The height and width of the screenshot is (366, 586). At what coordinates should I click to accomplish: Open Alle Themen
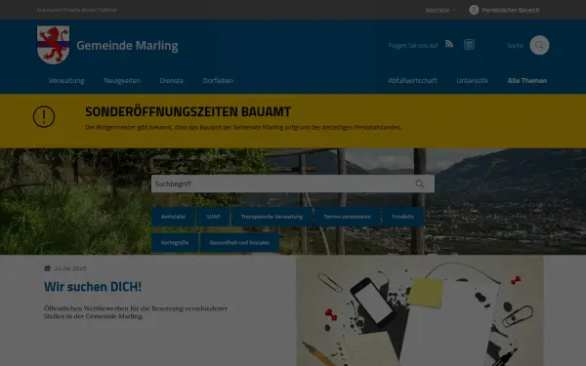click(x=527, y=81)
